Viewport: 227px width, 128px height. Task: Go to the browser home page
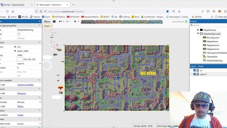(13, 11)
